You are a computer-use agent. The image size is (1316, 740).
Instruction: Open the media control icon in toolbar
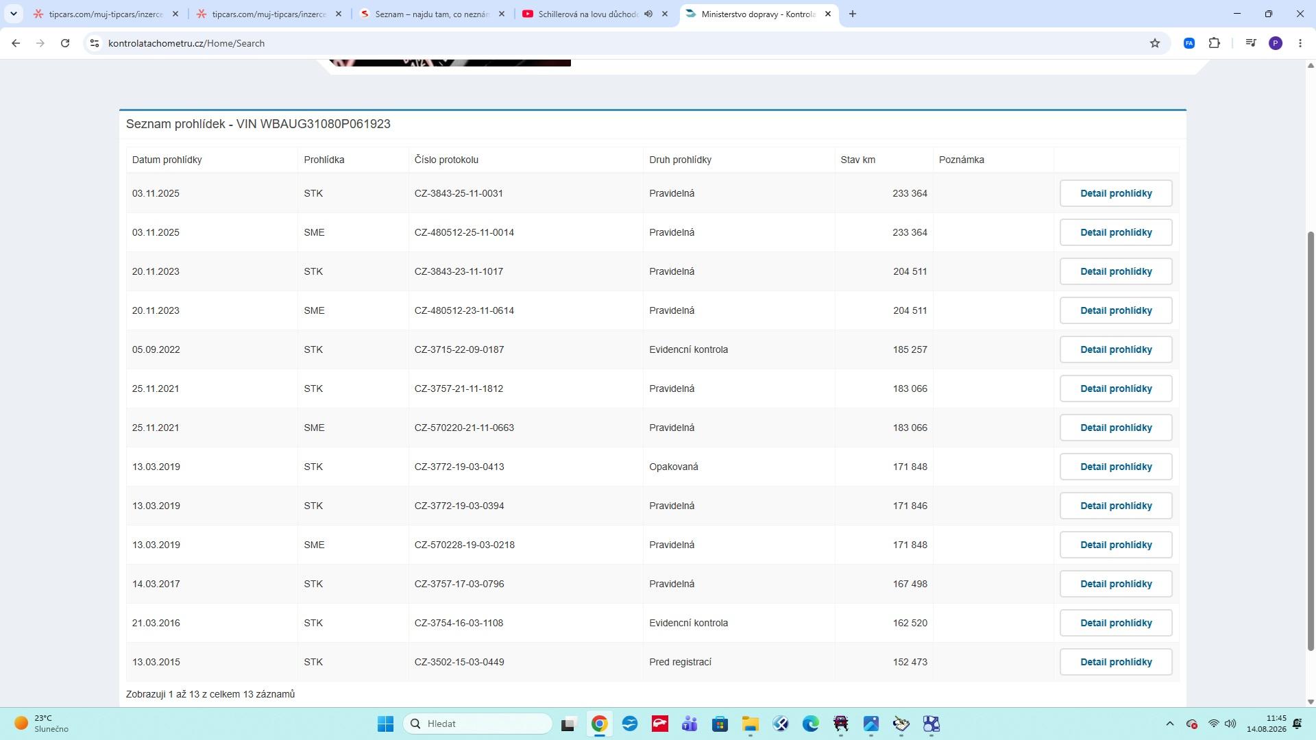(x=1251, y=43)
